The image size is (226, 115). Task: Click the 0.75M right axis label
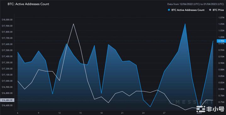pyautogui.click(x=221, y=102)
